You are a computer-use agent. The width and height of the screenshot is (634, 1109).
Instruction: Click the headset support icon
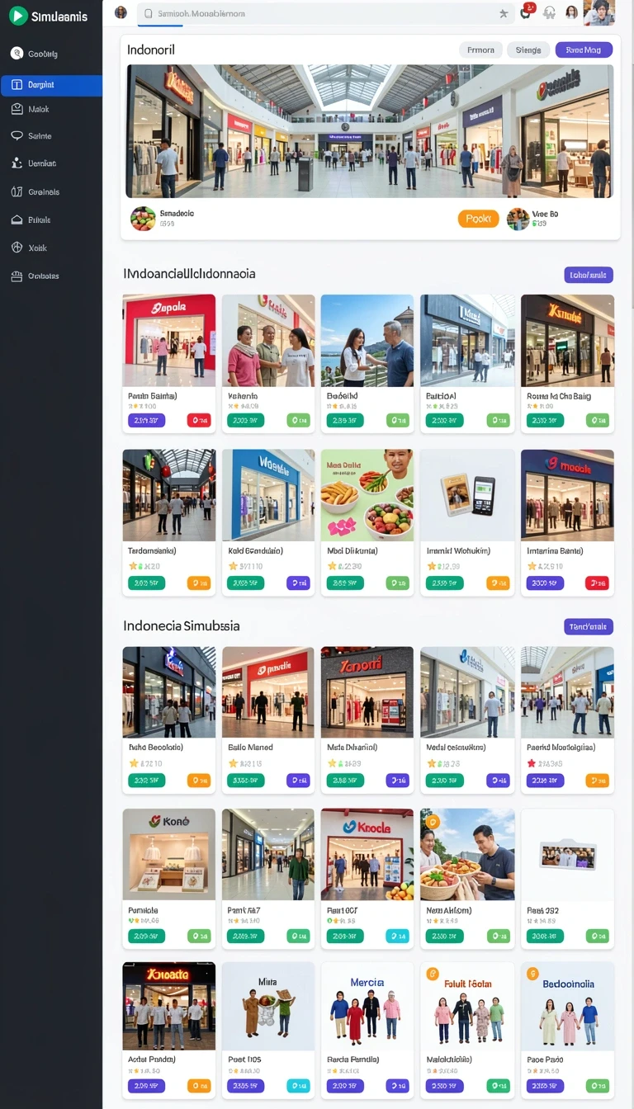click(549, 12)
